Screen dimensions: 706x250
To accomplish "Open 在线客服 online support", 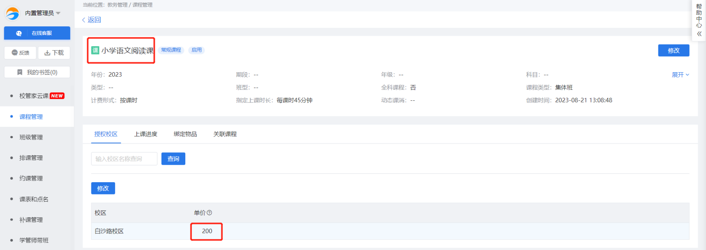I will tap(37, 33).
